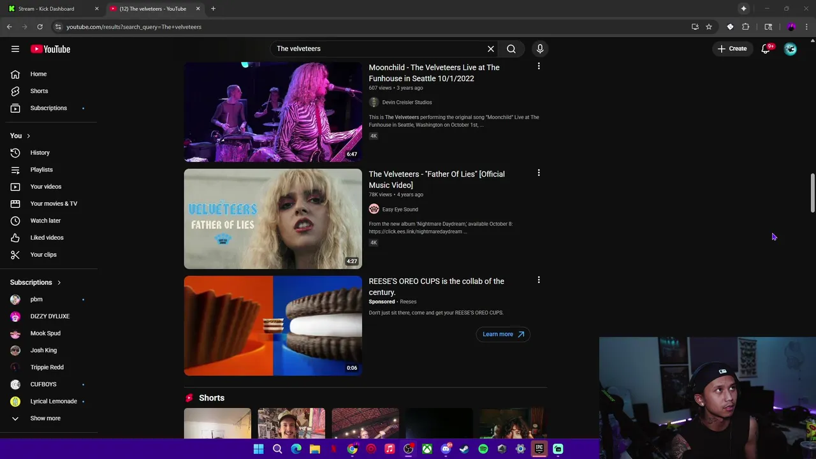Open Mook Spud channel
The height and width of the screenshot is (459, 816).
(x=48, y=333)
